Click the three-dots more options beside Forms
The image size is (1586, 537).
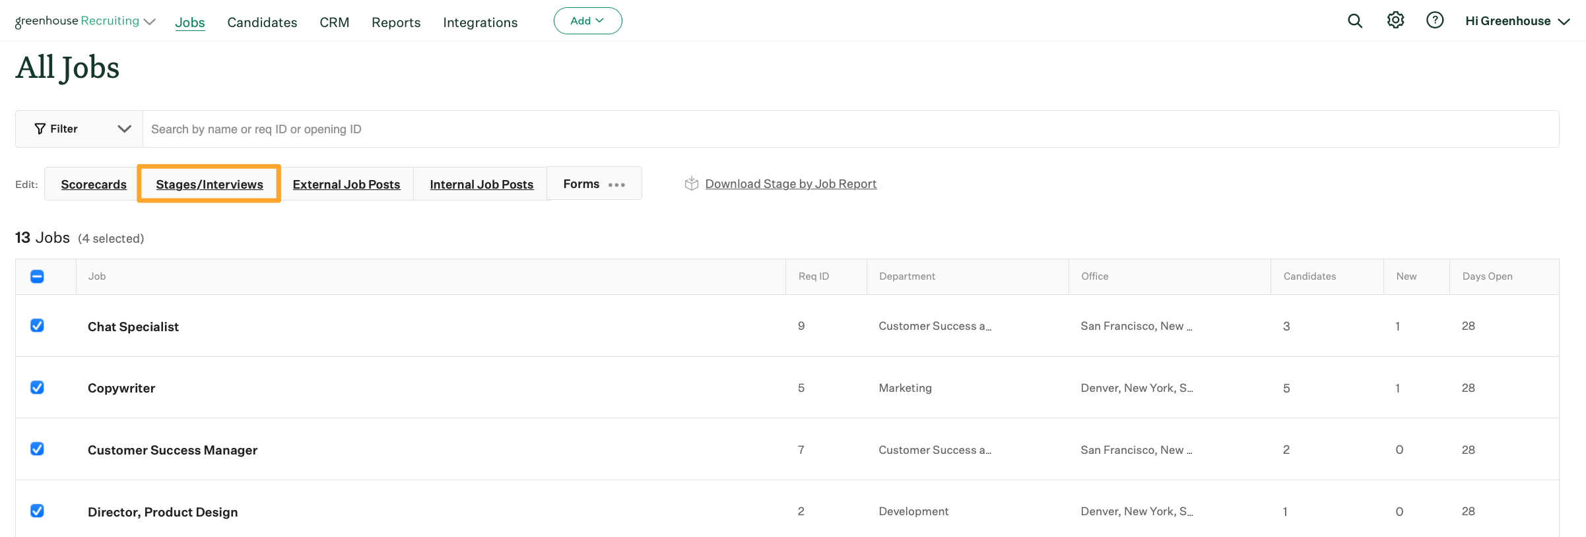616,185
